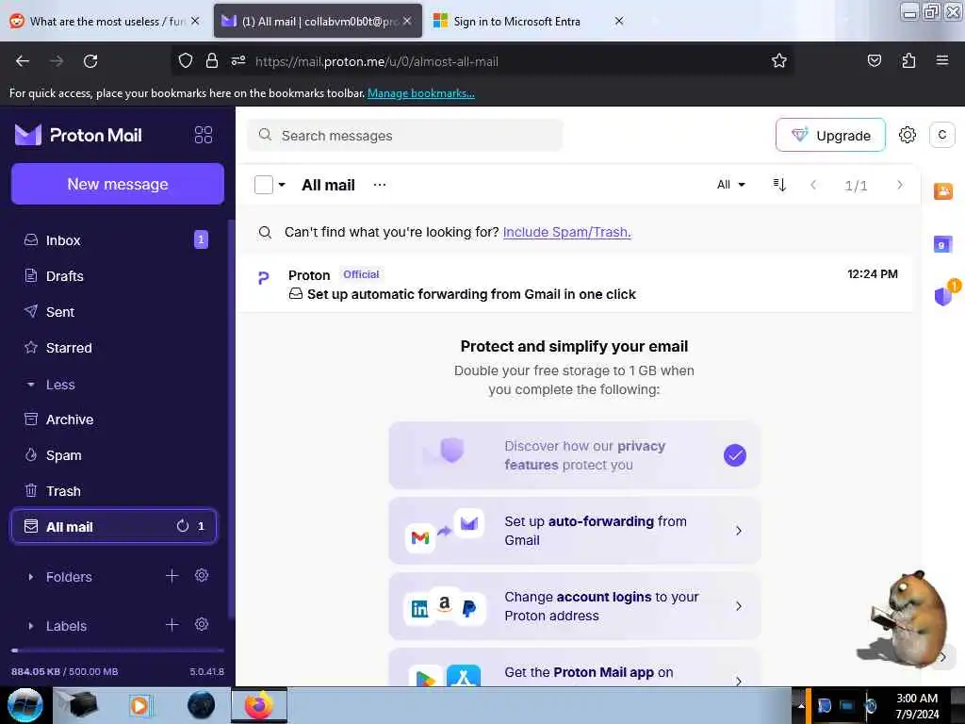Click the Upgrade button

(x=830, y=135)
